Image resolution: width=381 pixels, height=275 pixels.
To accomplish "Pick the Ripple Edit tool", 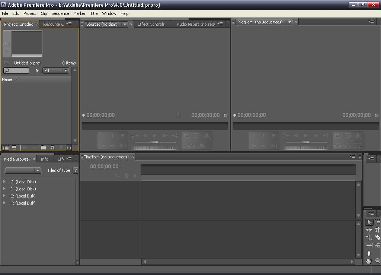I will tap(369, 230).
